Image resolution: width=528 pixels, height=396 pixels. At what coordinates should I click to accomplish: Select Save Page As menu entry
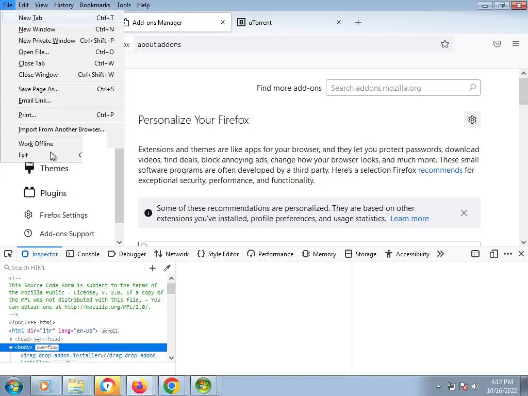pos(62,89)
